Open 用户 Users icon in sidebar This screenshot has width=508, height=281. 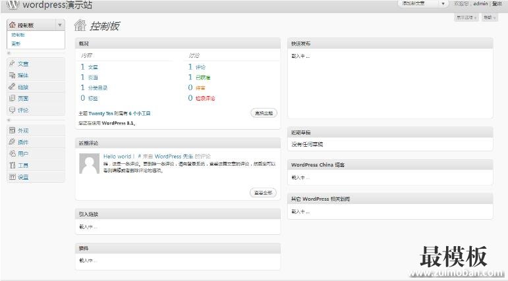coord(12,153)
